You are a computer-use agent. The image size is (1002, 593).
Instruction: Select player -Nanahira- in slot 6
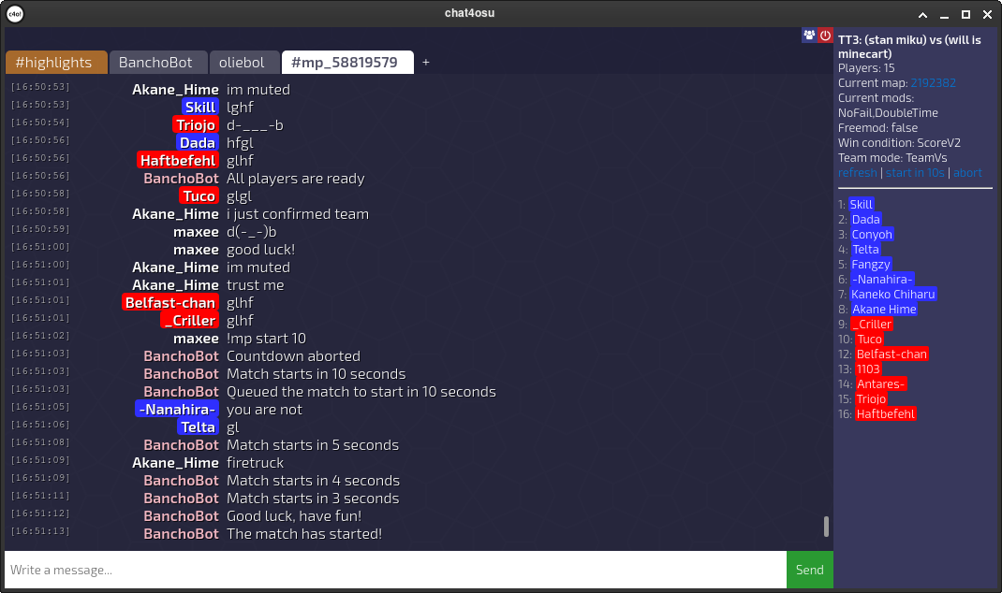(x=882, y=280)
